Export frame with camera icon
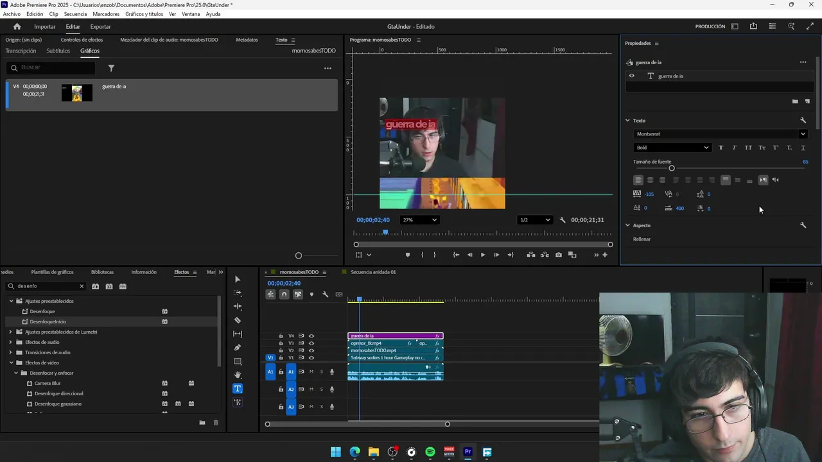 (558, 255)
